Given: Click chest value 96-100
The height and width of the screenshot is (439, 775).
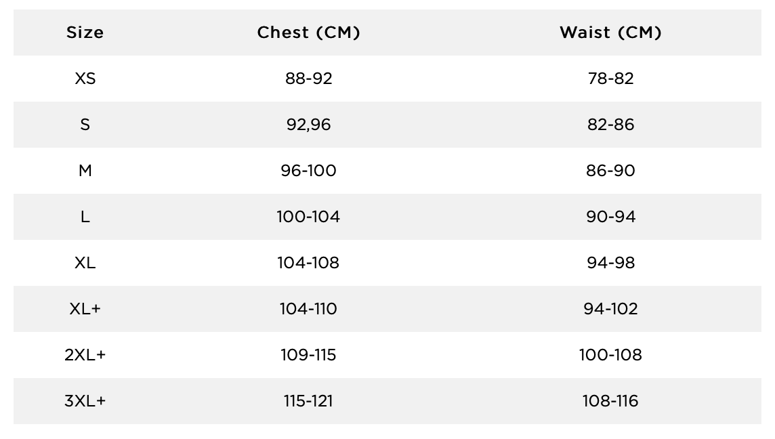Looking at the screenshot, I should tap(308, 171).
